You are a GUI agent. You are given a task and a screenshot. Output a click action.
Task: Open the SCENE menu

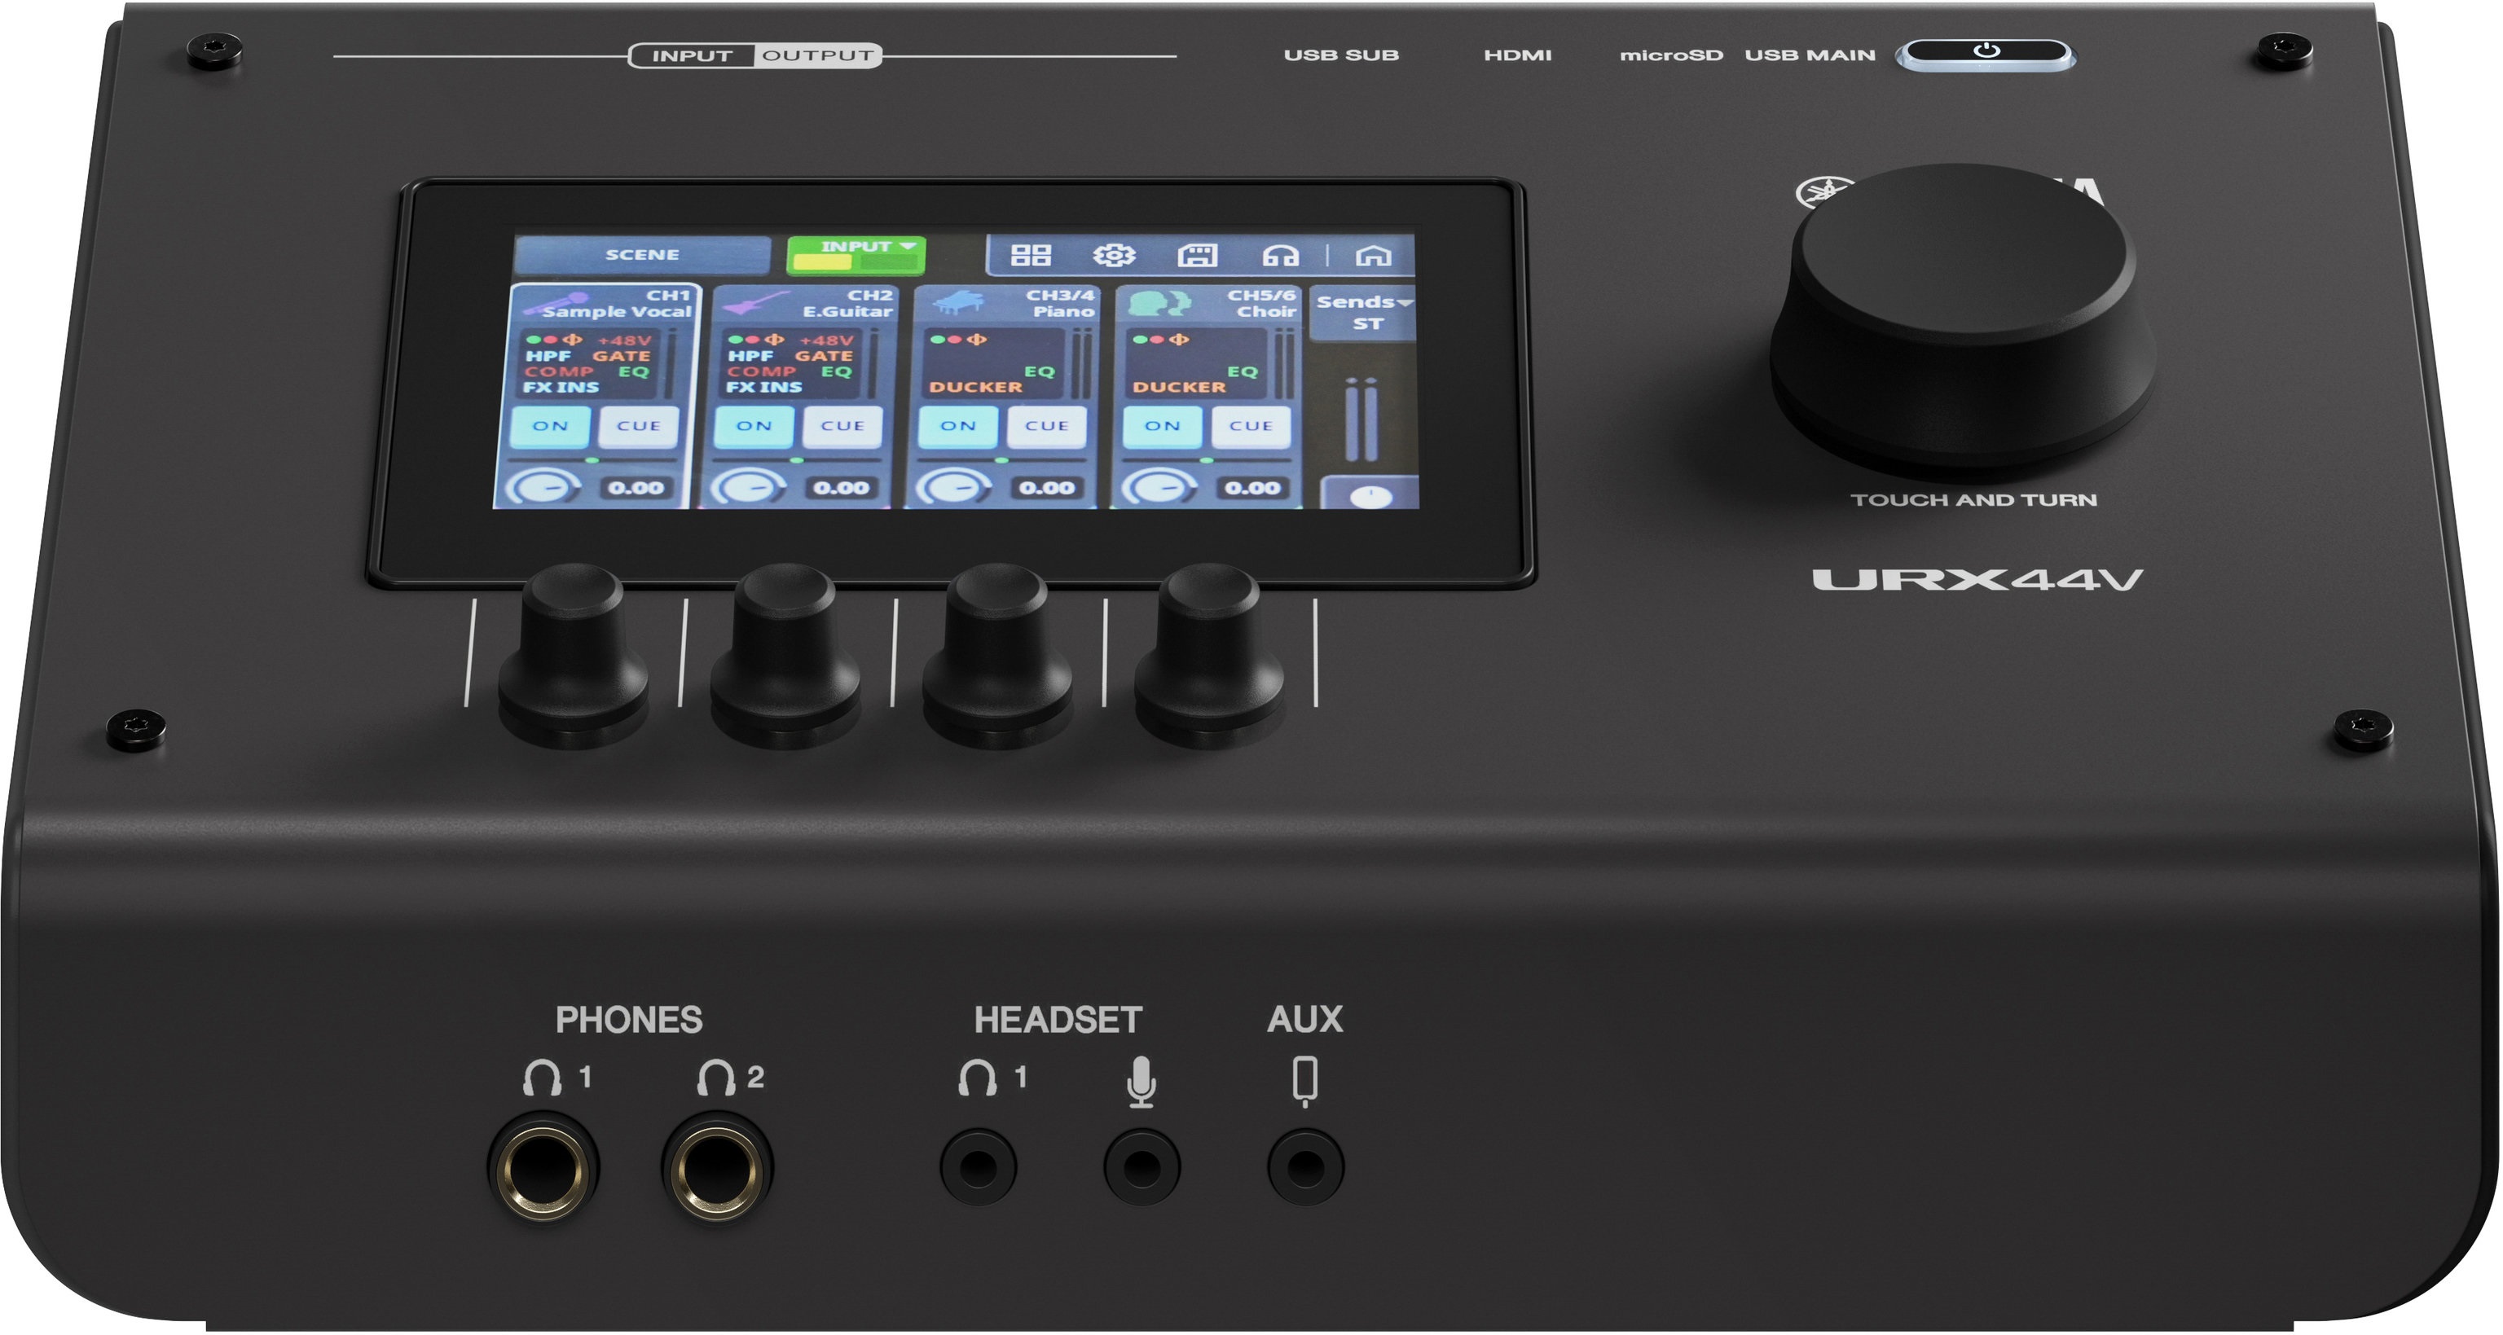pos(642,255)
